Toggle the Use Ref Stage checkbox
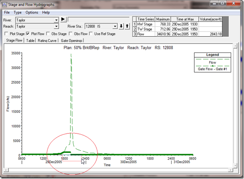The height and width of the screenshot is (179, 244). tap(91, 34)
